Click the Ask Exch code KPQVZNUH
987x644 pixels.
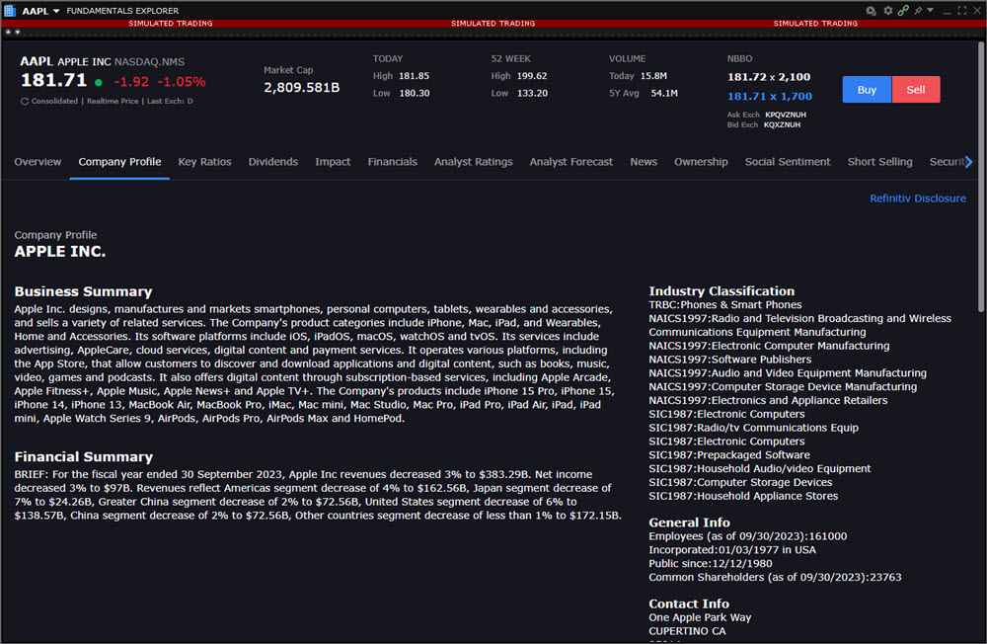click(786, 115)
